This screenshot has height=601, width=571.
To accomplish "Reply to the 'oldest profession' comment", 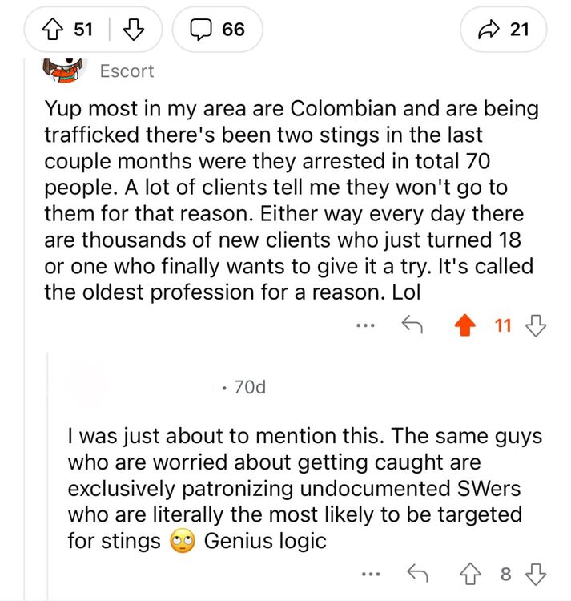I will coord(412,325).
